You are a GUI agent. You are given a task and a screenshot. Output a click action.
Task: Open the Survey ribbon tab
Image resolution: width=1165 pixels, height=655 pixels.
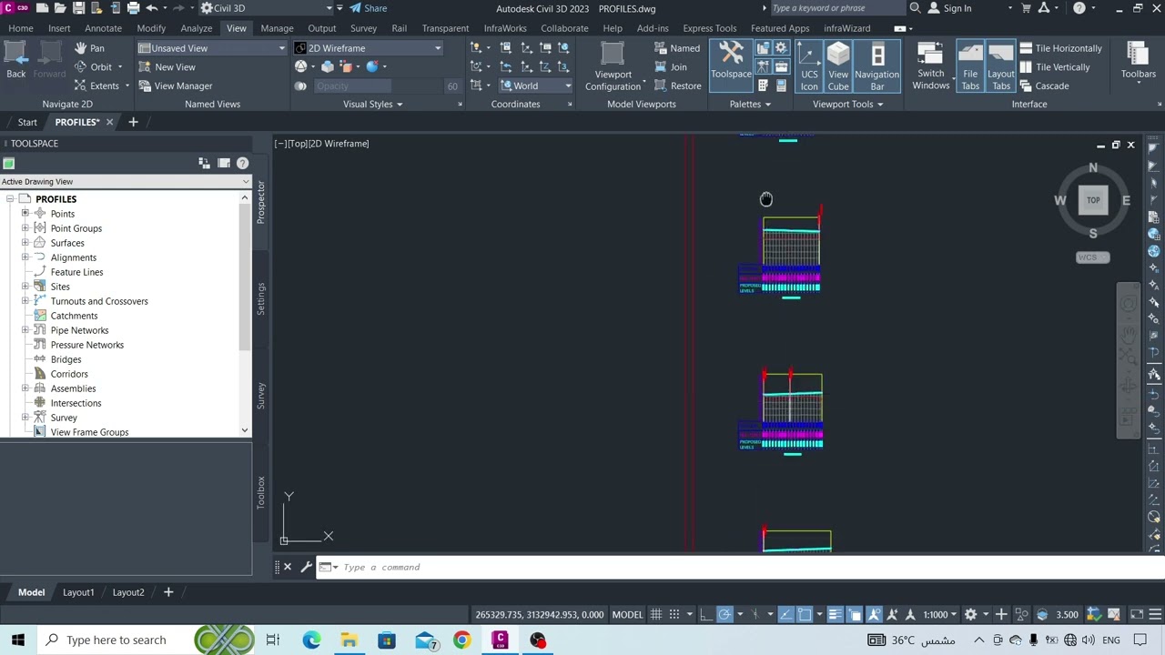[363, 28]
